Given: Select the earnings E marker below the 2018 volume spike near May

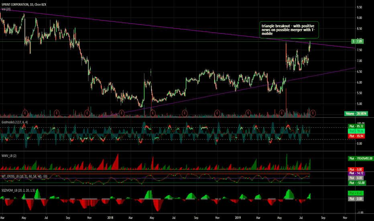Looking at the screenshot, I should tap(152, 113).
